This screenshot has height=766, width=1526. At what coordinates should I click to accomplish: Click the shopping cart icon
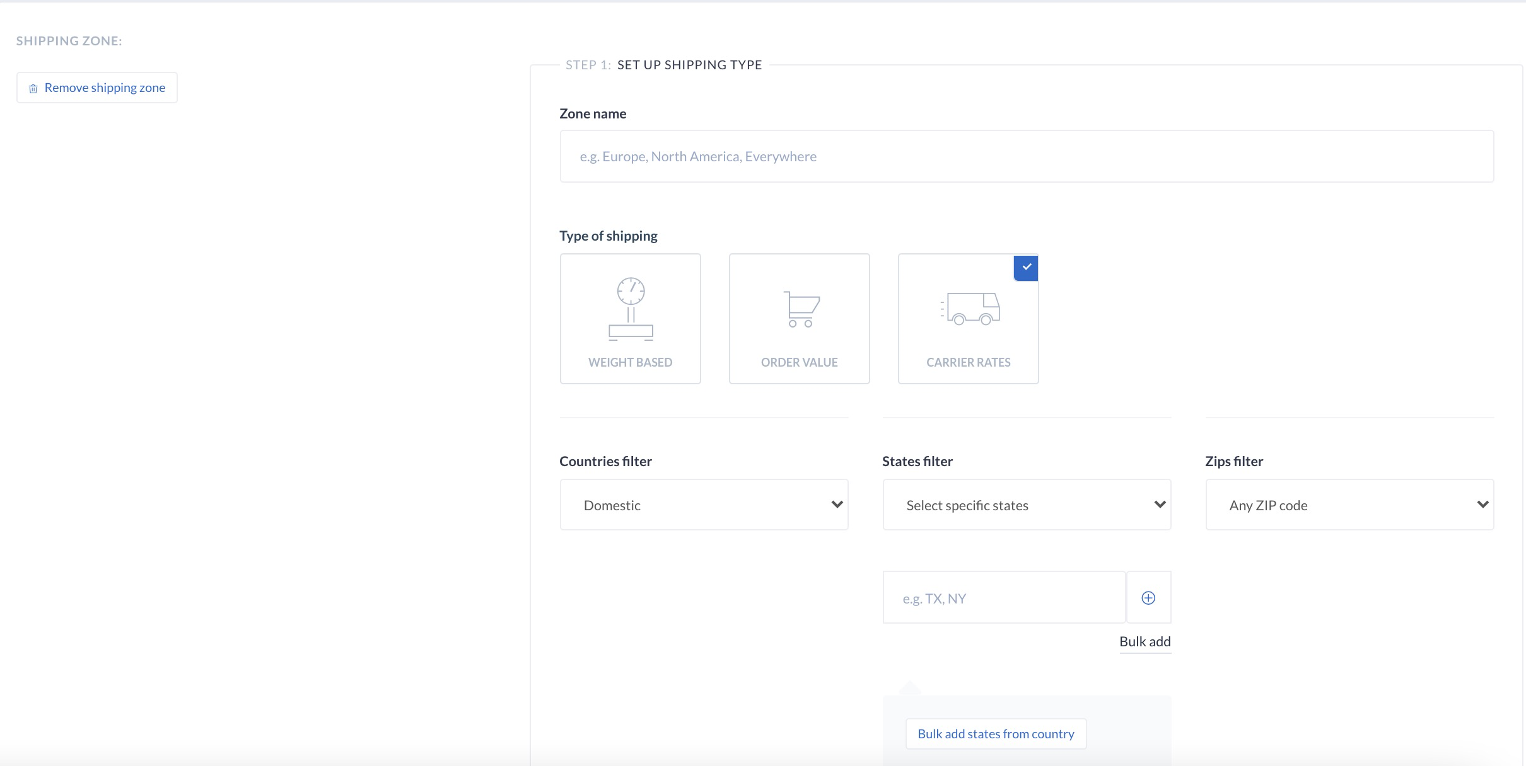click(801, 309)
